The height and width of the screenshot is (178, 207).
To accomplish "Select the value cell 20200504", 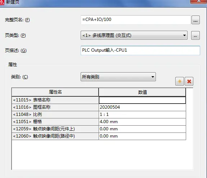I will coord(142,107).
